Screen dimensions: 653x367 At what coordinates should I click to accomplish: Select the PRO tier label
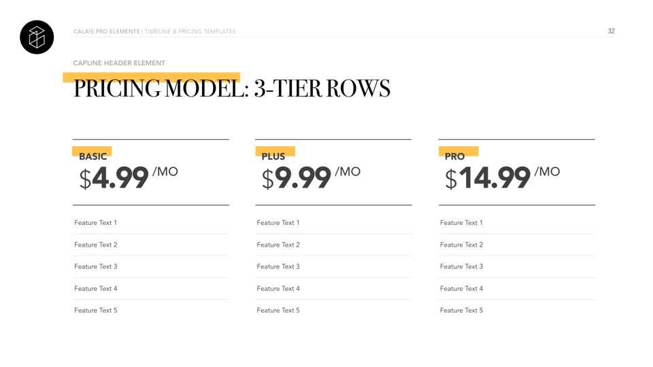click(454, 156)
